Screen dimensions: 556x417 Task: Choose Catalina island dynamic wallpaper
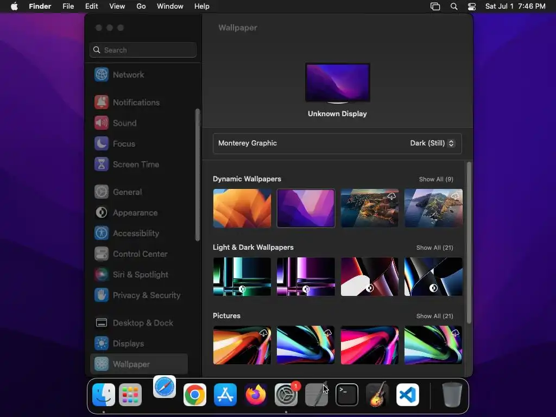click(x=433, y=208)
